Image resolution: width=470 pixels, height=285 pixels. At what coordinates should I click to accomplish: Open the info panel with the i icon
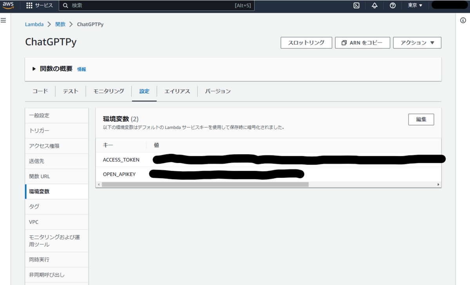pyautogui.click(x=462, y=20)
